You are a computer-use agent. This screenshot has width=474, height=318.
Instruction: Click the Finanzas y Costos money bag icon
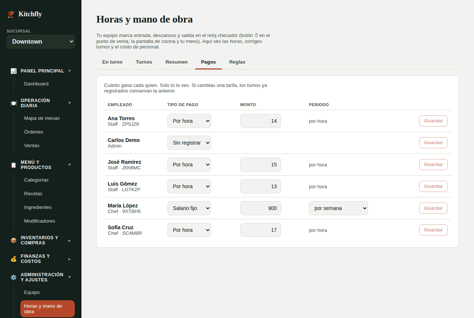13,259
